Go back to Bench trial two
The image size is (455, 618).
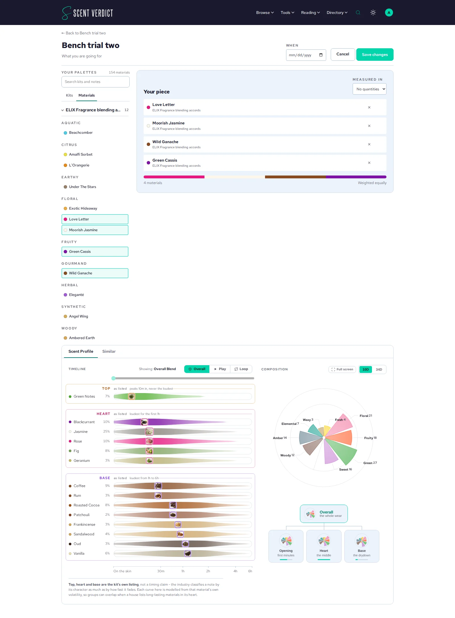coord(84,33)
